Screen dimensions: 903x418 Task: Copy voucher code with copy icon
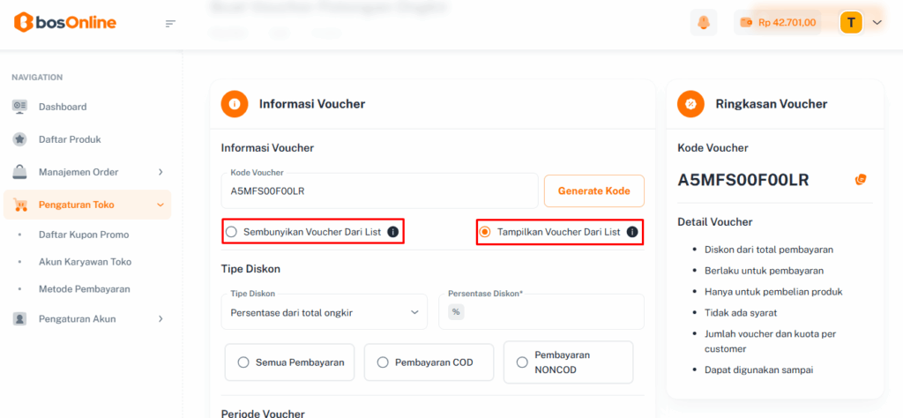(861, 180)
